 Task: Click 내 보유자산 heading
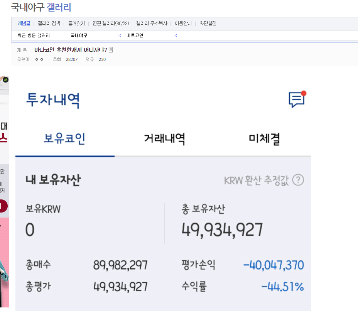tap(53, 180)
